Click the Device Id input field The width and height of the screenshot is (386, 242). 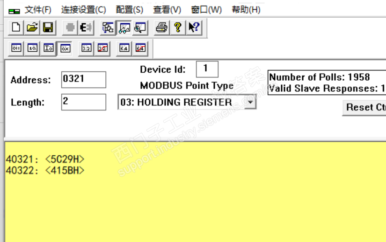coord(207,69)
